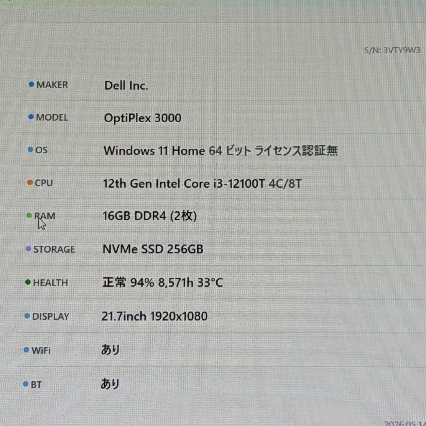Viewport: 426px width, 426px height.
Task: Click the "NVMe SSD 256GB" value
Action: point(153,249)
